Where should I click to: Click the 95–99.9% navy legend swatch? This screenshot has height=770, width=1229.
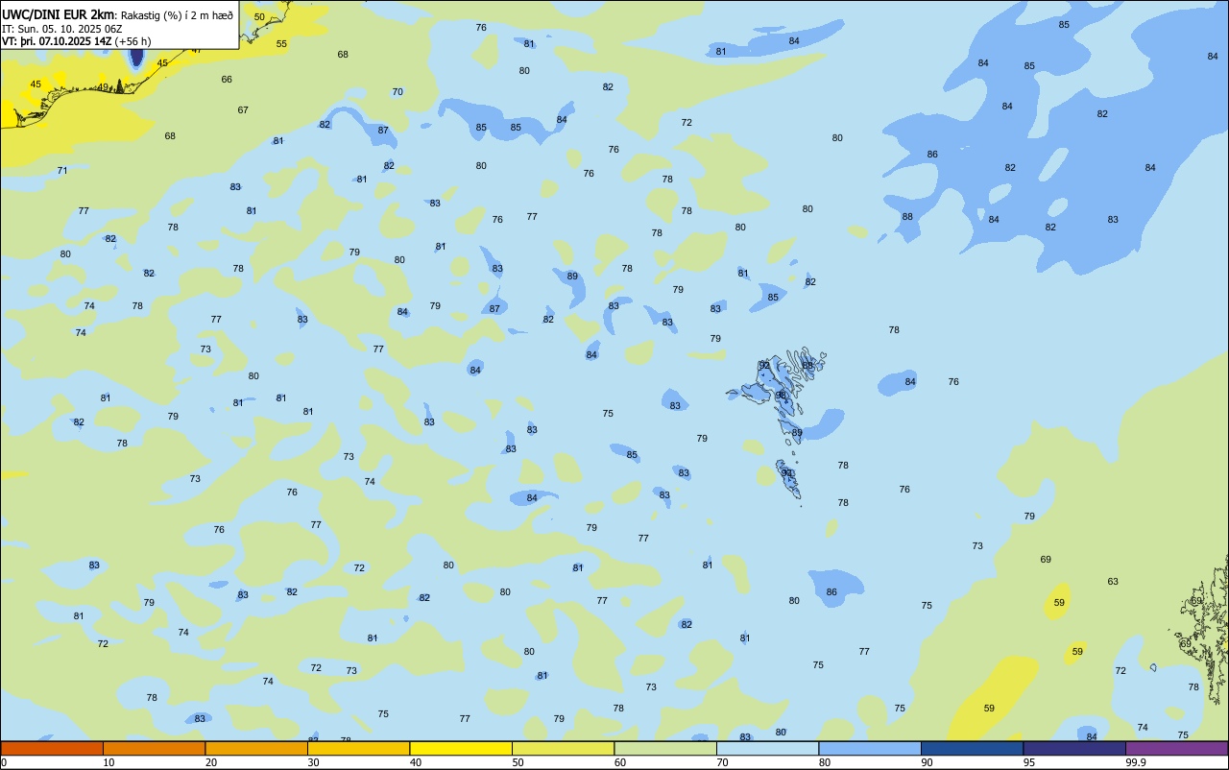[1074, 748]
